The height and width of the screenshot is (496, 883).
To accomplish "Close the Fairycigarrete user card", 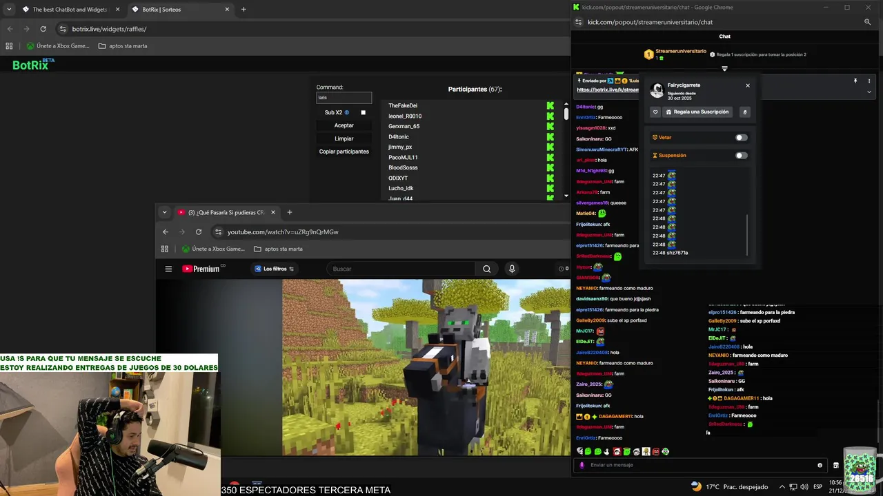I will click(x=748, y=85).
